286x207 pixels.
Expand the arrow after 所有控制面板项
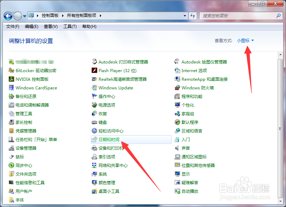click(x=101, y=16)
